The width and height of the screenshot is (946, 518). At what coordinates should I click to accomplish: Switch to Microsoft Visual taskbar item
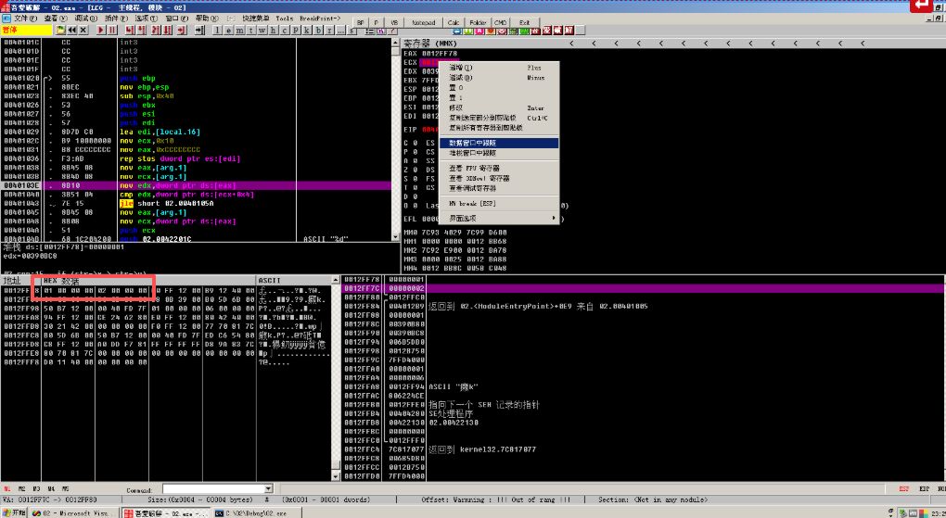coord(74,512)
